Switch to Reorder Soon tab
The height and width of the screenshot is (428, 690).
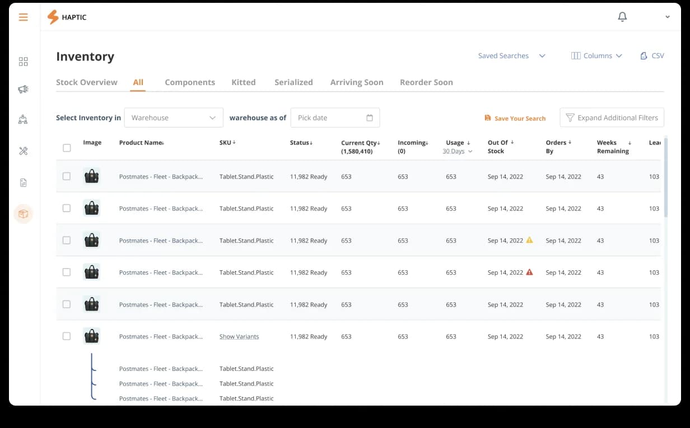(x=426, y=82)
